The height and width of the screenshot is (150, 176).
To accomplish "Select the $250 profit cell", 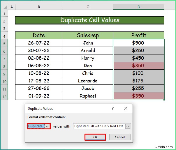I will 139,50.
